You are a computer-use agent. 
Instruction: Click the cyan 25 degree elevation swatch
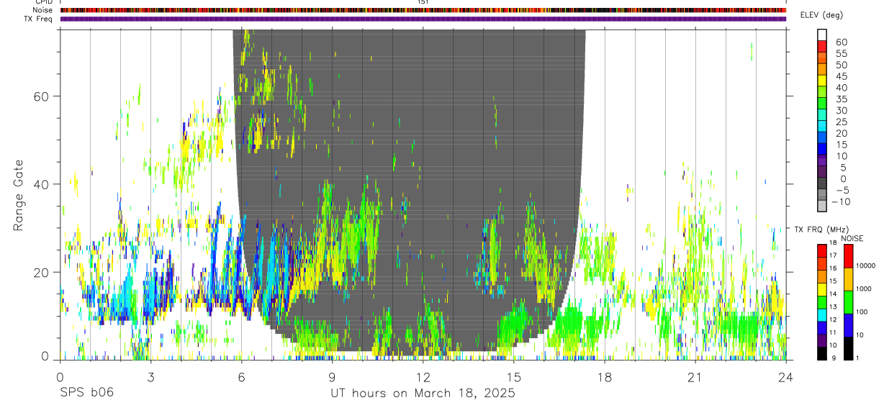[x=822, y=125]
